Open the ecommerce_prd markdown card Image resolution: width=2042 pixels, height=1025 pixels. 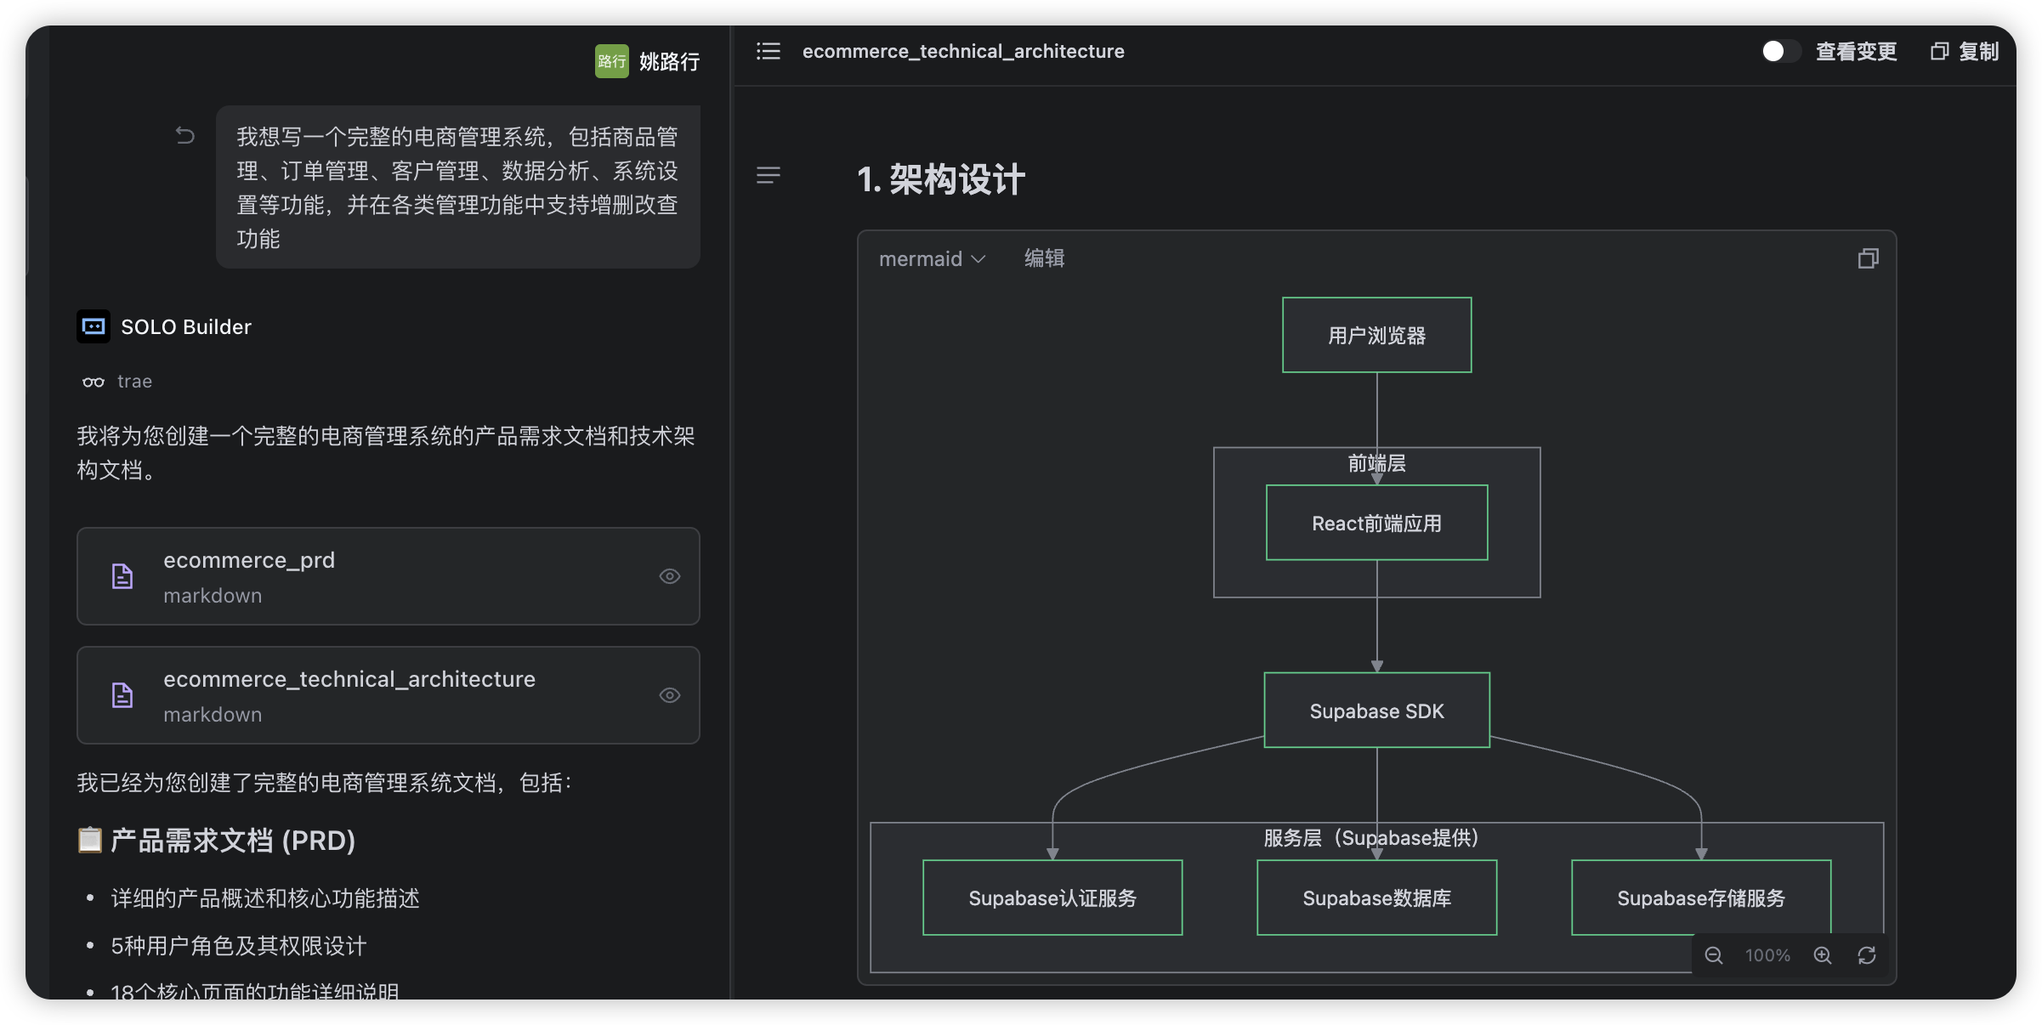(388, 576)
